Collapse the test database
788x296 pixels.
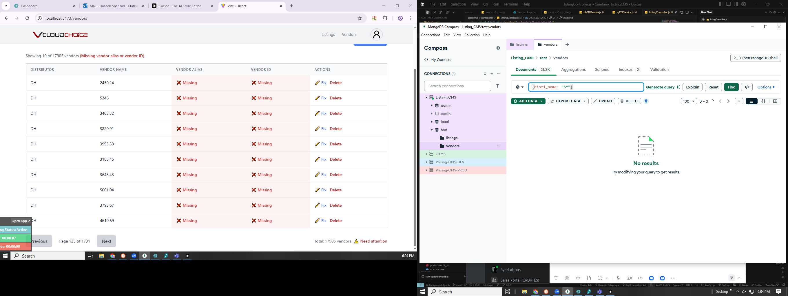432,130
